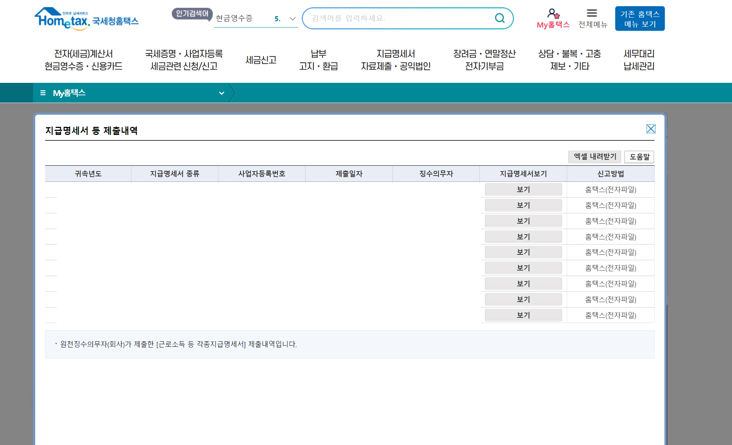
Task: Open 납부 고지·환급 menu
Action: [319, 60]
